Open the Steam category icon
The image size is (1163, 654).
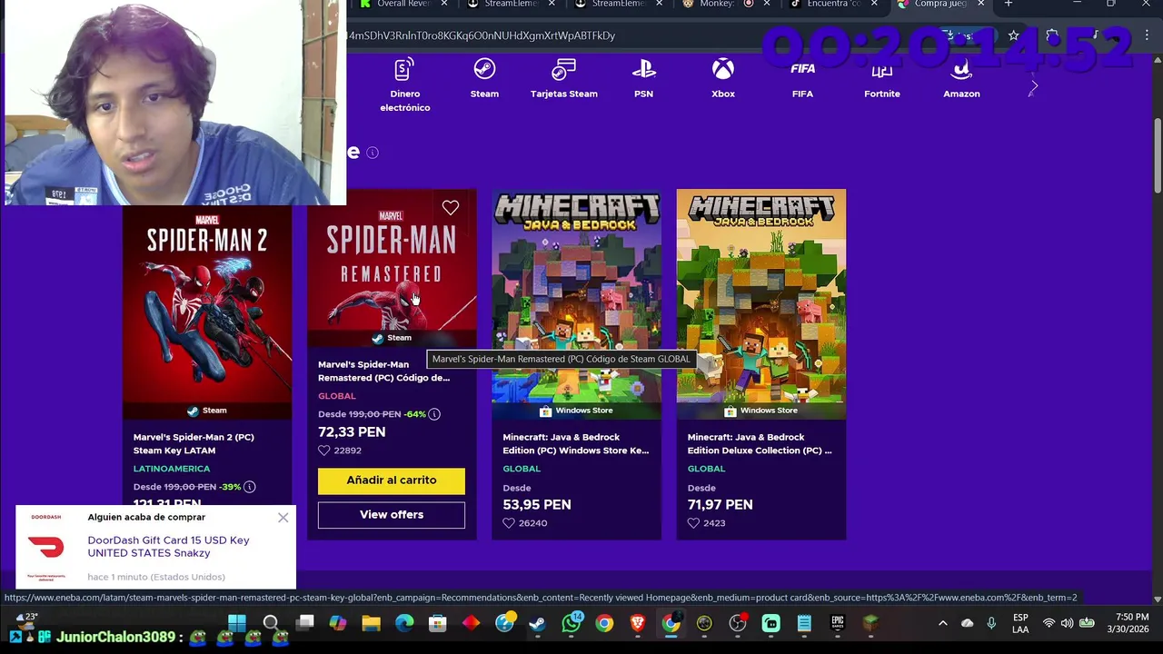[x=484, y=69]
